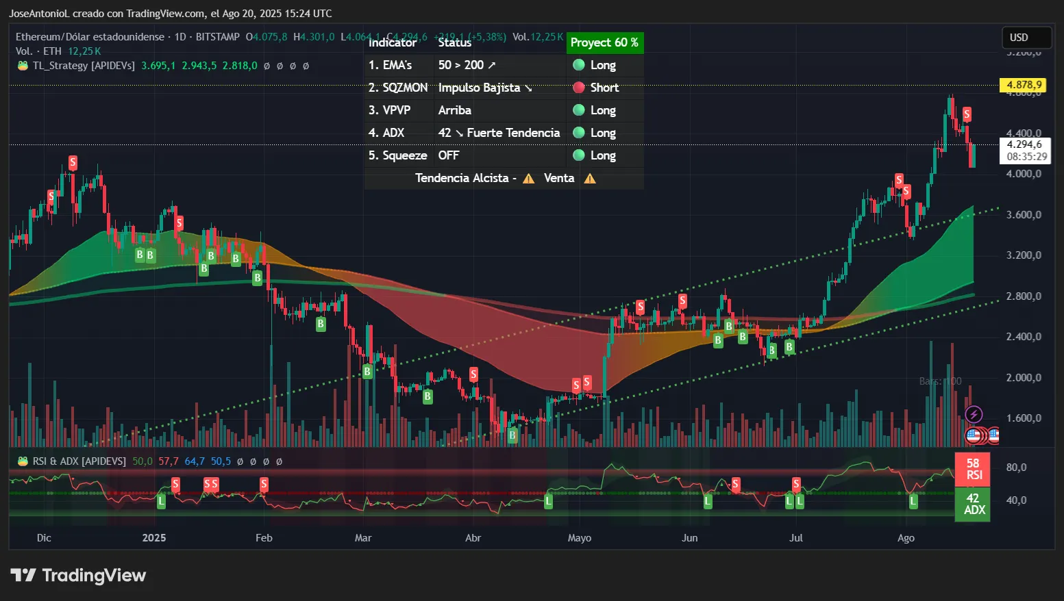The width and height of the screenshot is (1064, 601).
Task: Click the TradingView logo bottom left
Action: click(77, 575)
